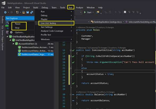Viewport: 156px width, 109px height.
Task: Open the Edit menu
Action: tap(10, 7)
